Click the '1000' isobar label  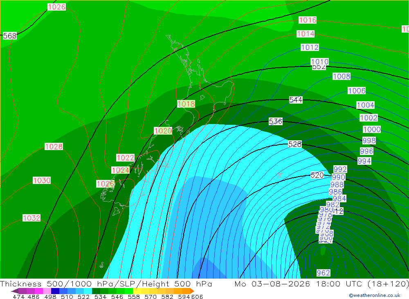pyautogui.click(x=372, y=129)
